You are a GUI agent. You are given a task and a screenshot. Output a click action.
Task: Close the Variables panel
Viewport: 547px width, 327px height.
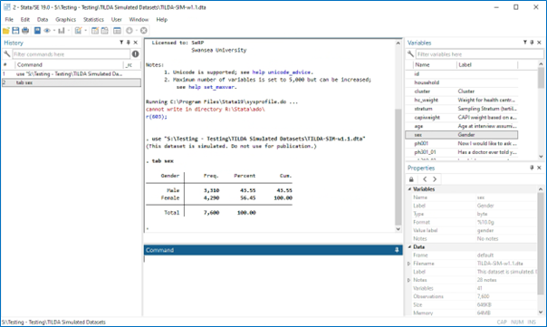click(539, 43)
